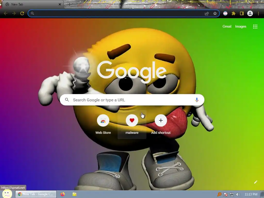Open the network tray icon
264x198 pixels.
click(x=232, y=194)
